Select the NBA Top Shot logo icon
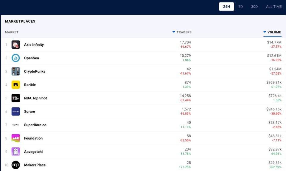 (16, 98)
